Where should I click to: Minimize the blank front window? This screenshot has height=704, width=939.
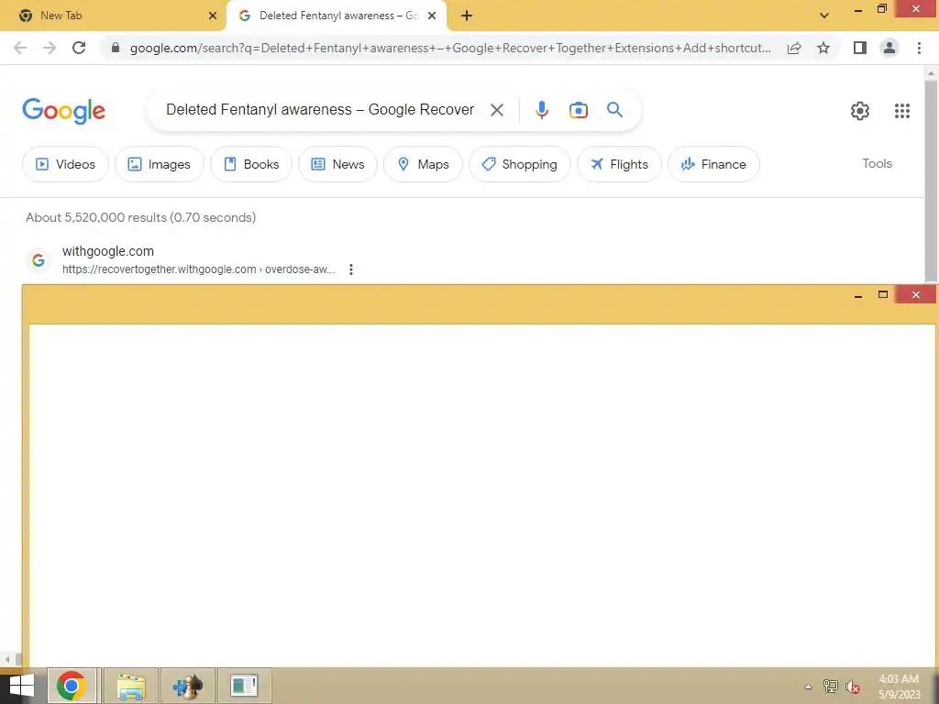pyautogui.click(x=858, y=295)
